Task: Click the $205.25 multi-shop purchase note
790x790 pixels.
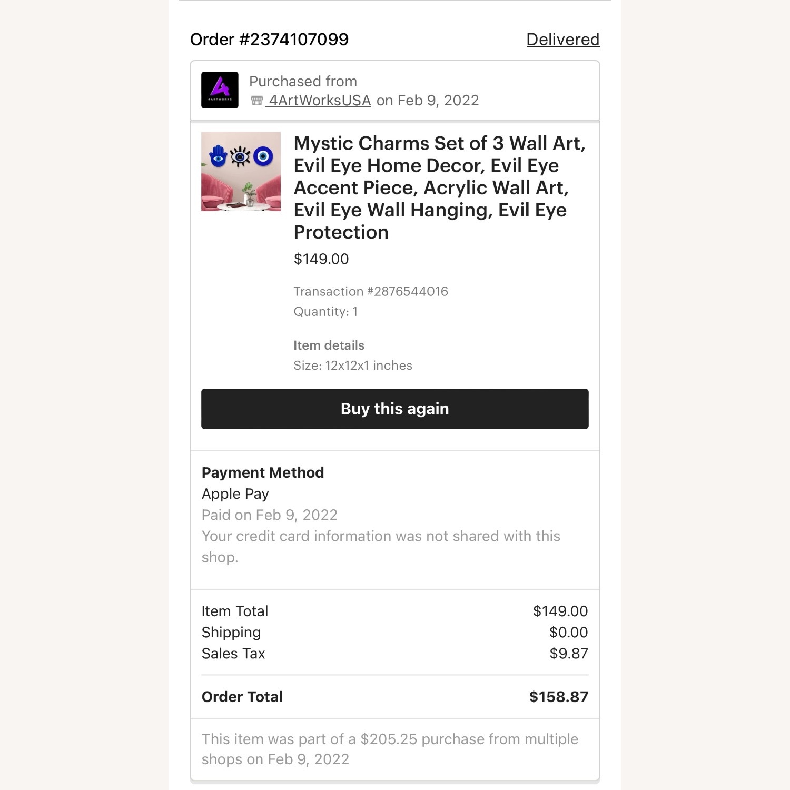Action: coord(390,749)
